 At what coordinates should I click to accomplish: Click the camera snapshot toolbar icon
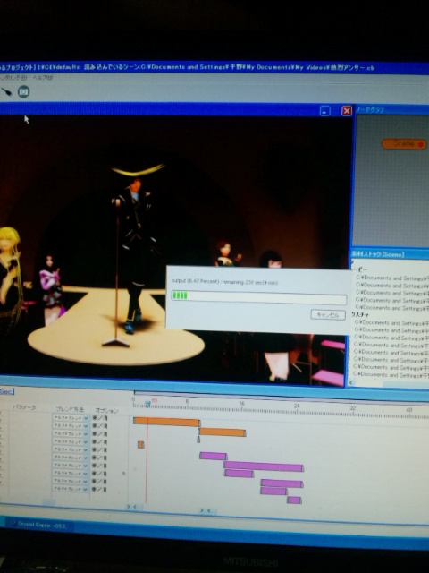(x=24, y=91)
